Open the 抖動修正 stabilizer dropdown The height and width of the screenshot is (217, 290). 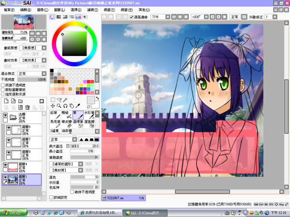coord(275,17)
